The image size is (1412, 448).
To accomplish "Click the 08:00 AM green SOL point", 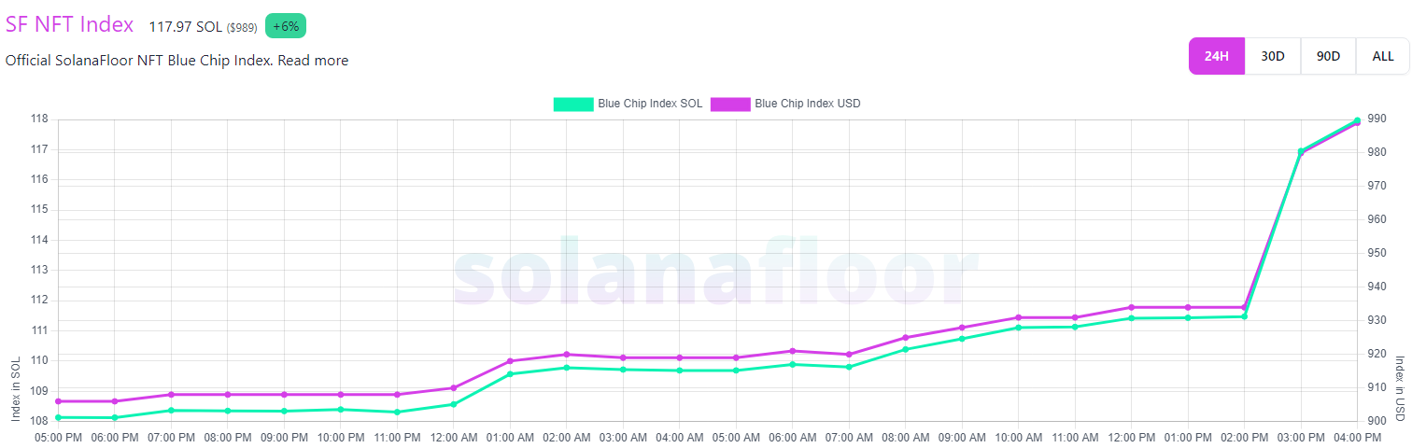I will (905, 349).
